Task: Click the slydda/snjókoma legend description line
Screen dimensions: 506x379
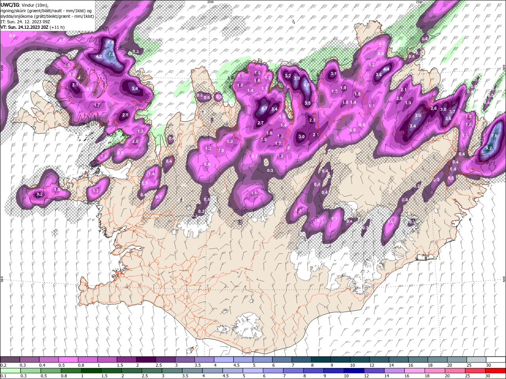Action: pyautogui.click(x=47, y=16)
